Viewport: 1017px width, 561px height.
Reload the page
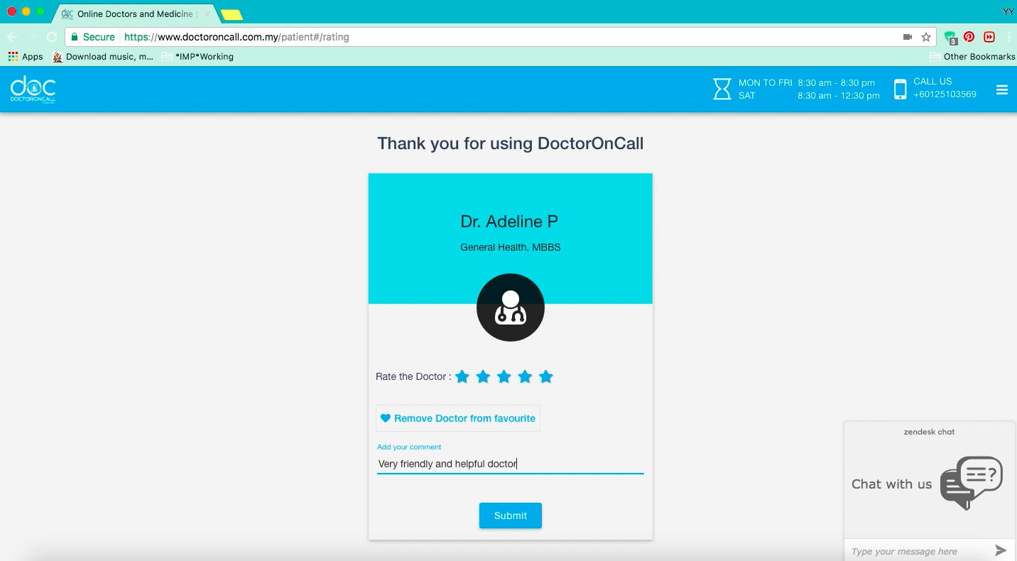click(51, 37)
